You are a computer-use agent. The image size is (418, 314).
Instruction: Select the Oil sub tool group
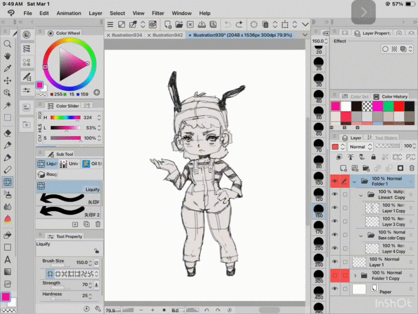[91, 164]
